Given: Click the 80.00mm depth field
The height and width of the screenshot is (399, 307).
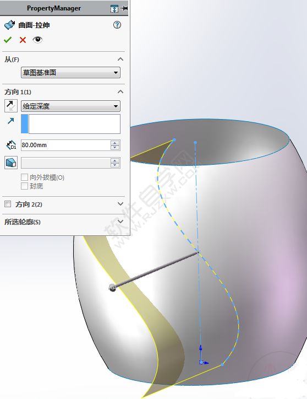Looking at the screenshot, I should click(x=65, y=145).
